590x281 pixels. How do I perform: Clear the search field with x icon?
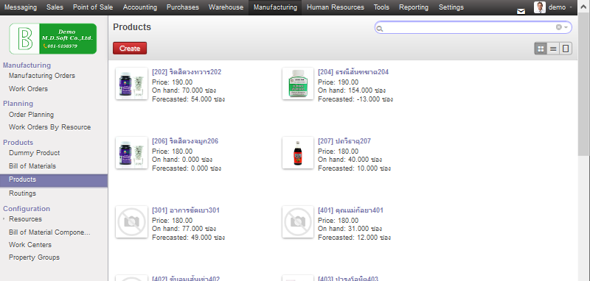point(559,27)
